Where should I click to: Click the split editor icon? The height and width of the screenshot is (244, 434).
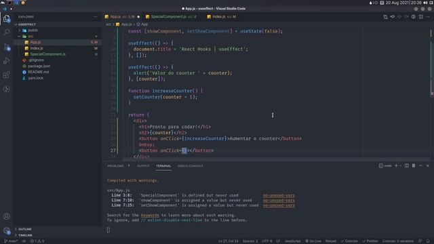[420, 17]
